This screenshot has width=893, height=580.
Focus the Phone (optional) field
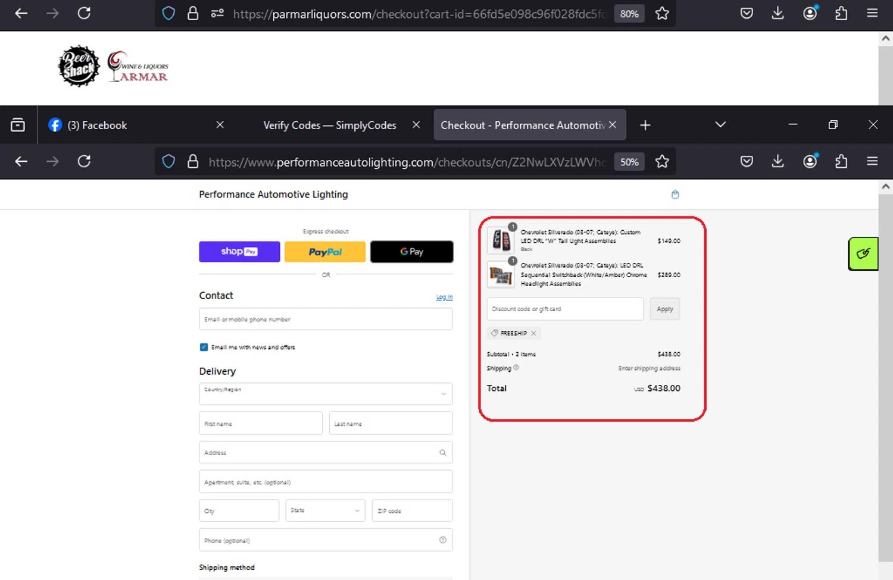[326, 540]
